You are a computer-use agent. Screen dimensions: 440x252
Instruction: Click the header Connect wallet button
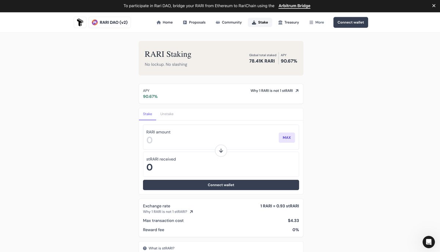click(x=351, y=22)
